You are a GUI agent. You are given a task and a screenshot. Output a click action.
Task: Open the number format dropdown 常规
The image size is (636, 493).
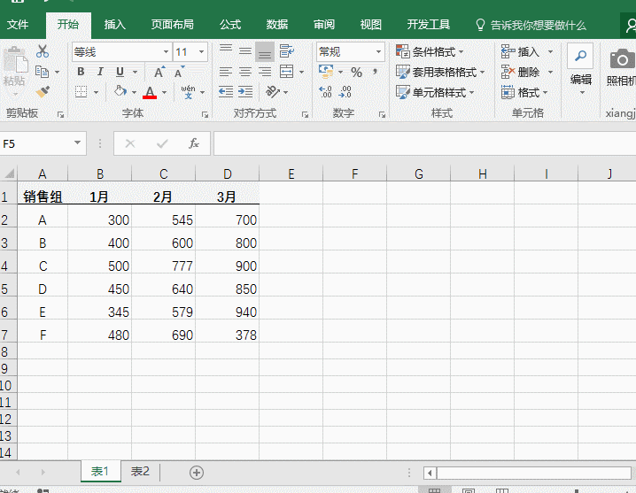[378, 52]
